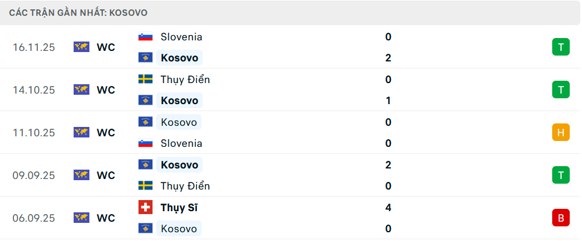
Task: Open Thụy Sĩ team link
Action: coord(179,208)
